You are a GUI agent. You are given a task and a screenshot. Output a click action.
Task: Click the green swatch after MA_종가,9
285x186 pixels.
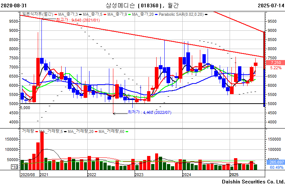129,15
